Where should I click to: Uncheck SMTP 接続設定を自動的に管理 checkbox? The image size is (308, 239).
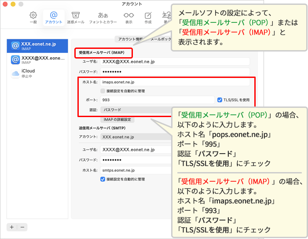pos(103,179)
